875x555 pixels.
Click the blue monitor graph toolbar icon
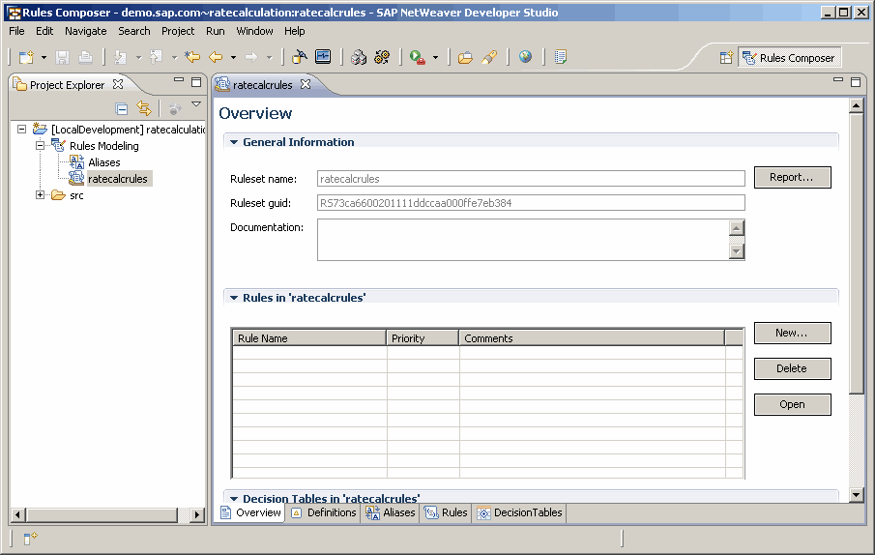(323, 57)
